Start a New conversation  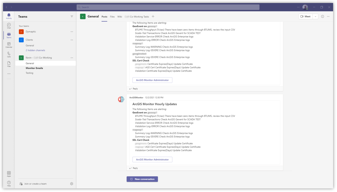[142, 179]
